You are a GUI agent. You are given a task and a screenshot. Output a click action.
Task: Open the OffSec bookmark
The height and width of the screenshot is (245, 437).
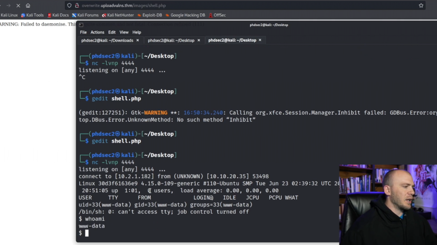click(217, 15)
